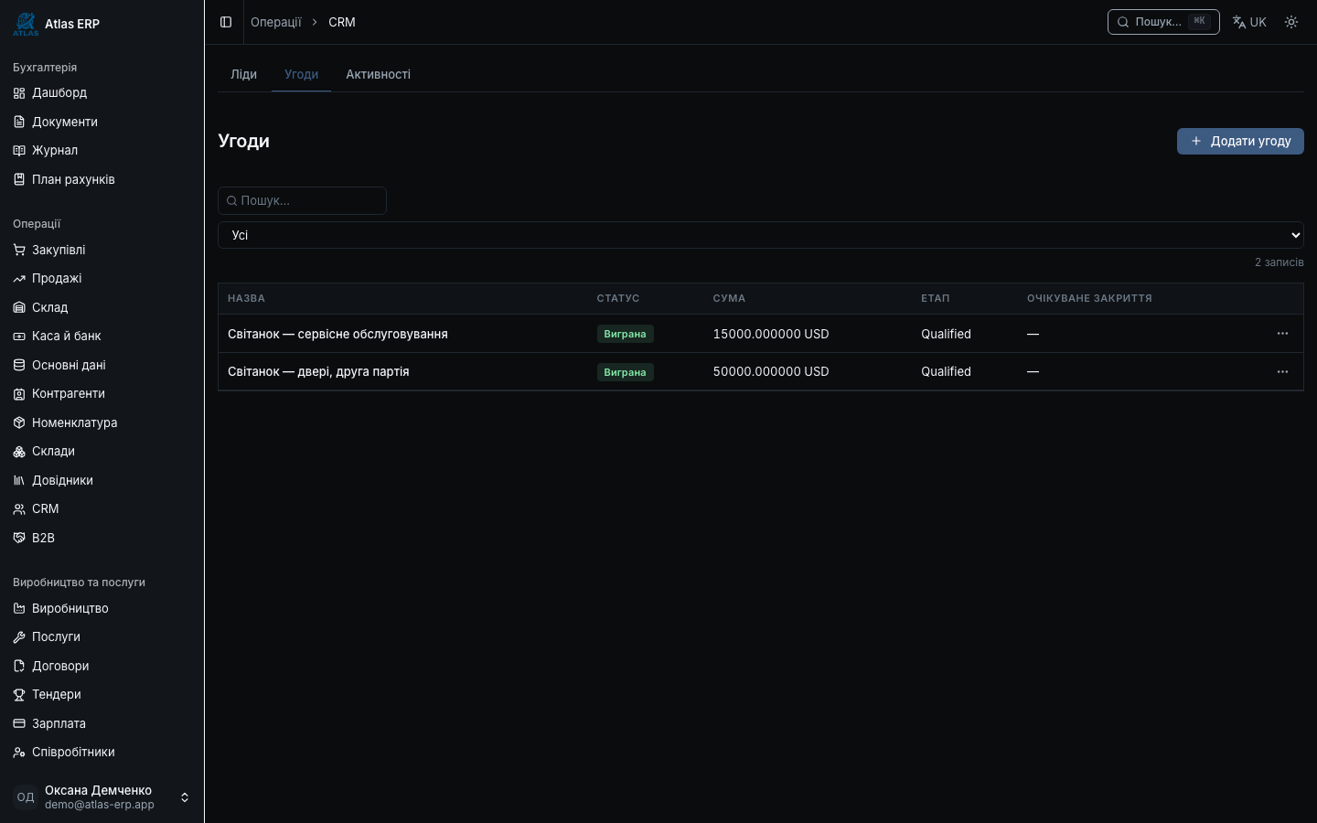The width and height of the screenshot is (1317, 823).
Task: Go to Склад section
Action: click(x=102, y=307)
